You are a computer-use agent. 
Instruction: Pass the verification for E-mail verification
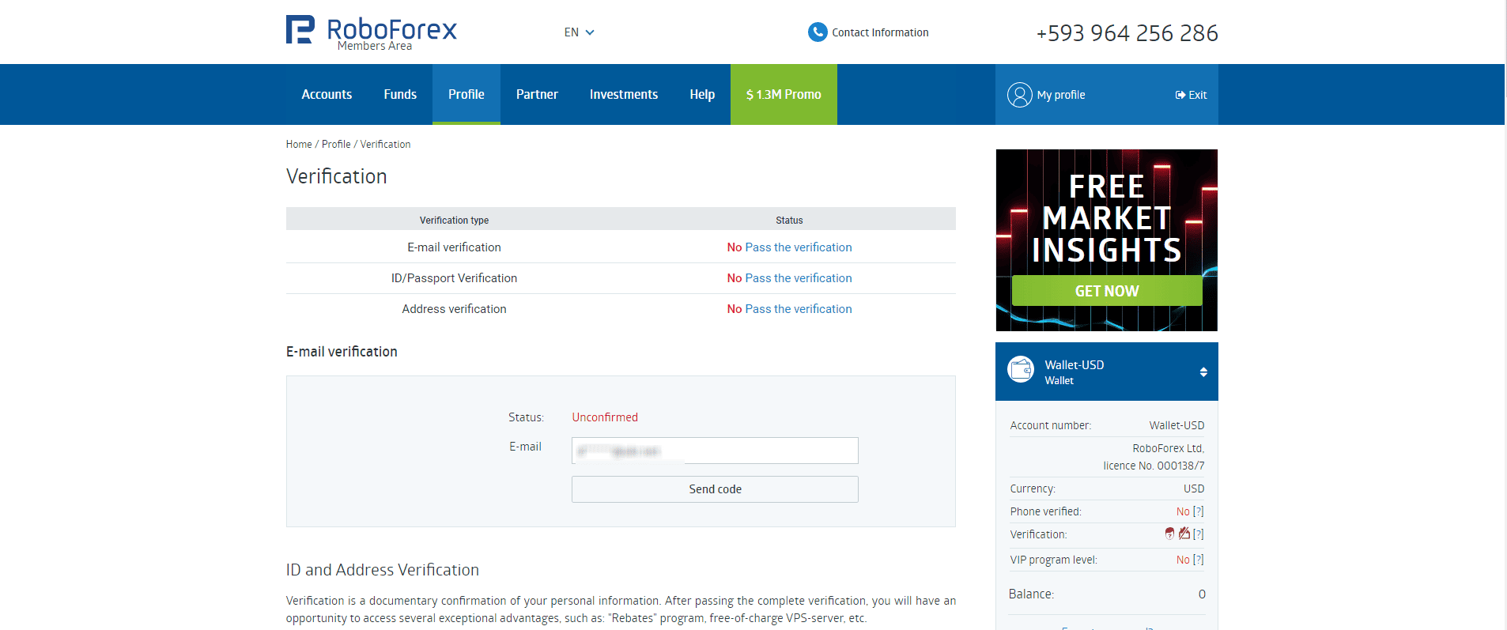(799, 247)
